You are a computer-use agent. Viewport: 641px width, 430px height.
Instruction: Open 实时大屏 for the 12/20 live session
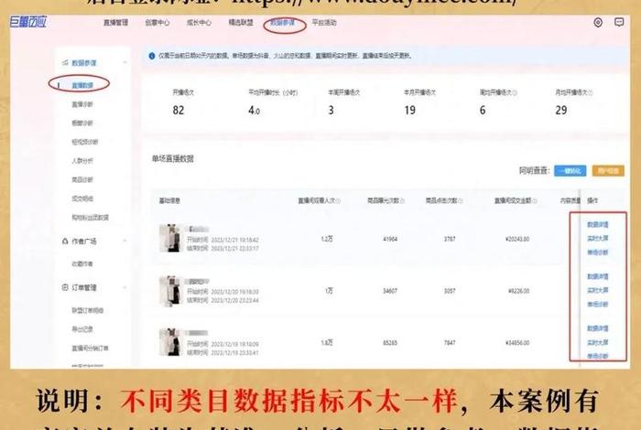598,290
